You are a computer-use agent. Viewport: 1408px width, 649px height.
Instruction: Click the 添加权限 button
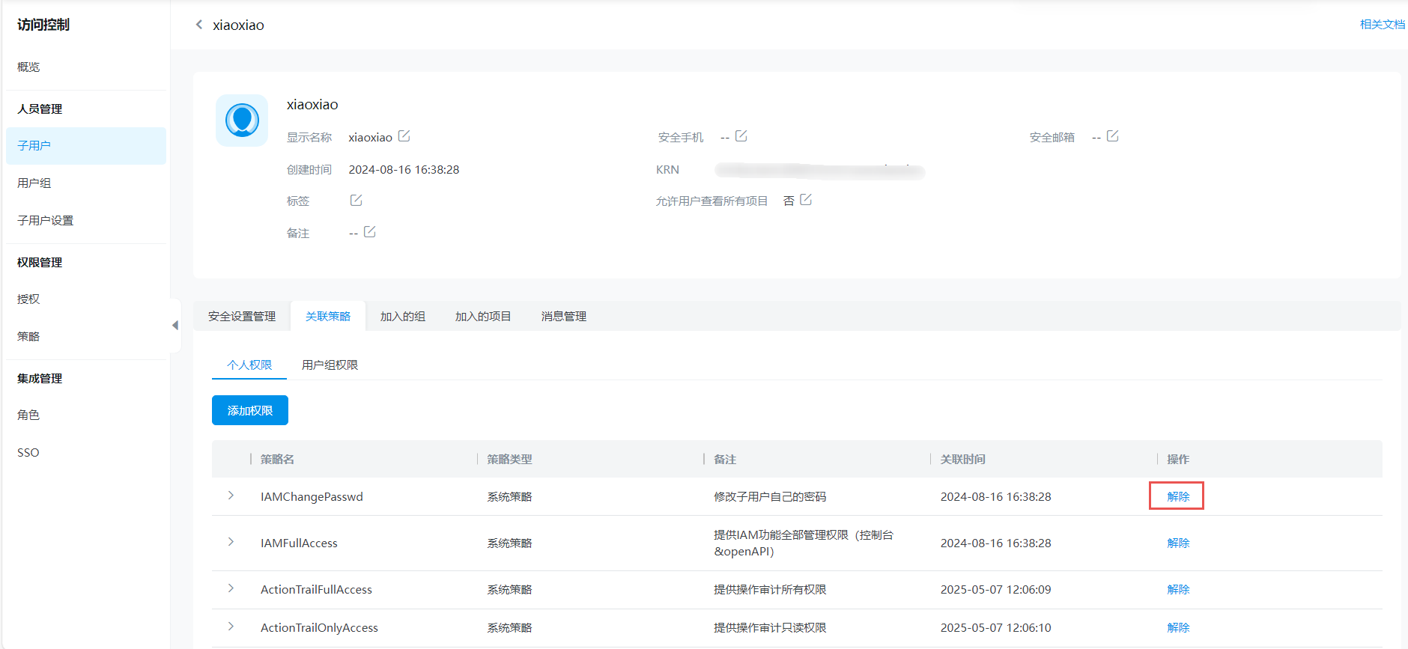click(250, 410)
